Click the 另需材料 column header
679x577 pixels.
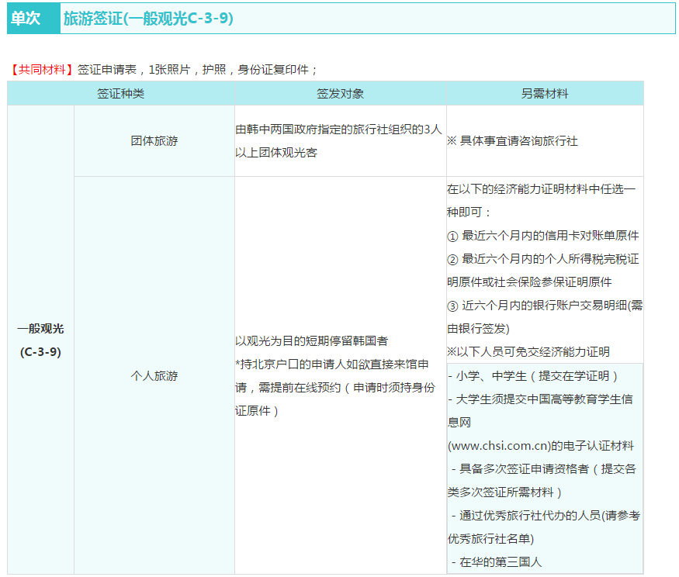point(544,94)
